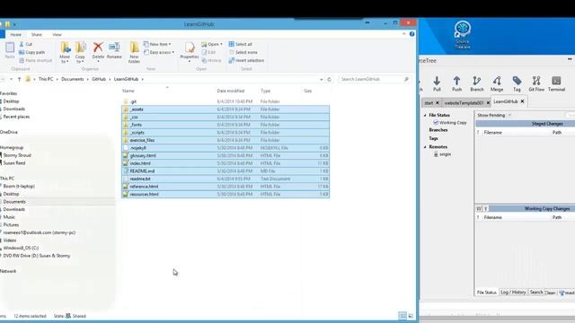Viewport: 575px width, 323px height.
Task: Open the Home ribbon tab
Action: [x=16, y=34]
